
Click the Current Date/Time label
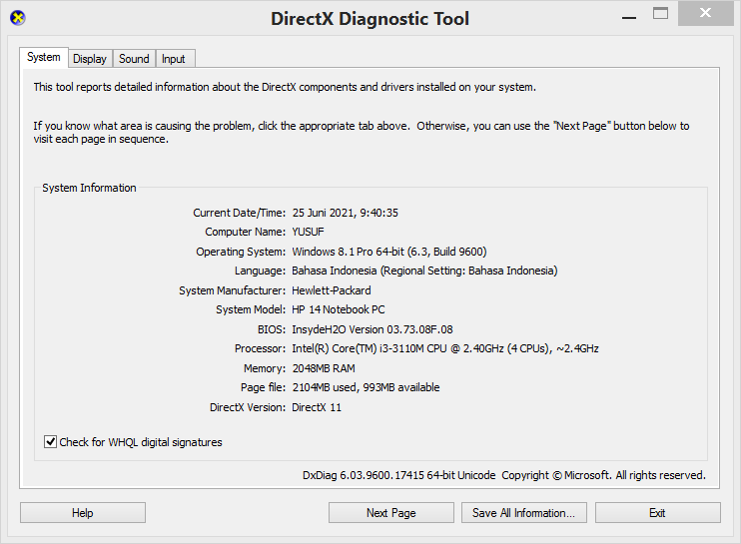pos(239,213)
